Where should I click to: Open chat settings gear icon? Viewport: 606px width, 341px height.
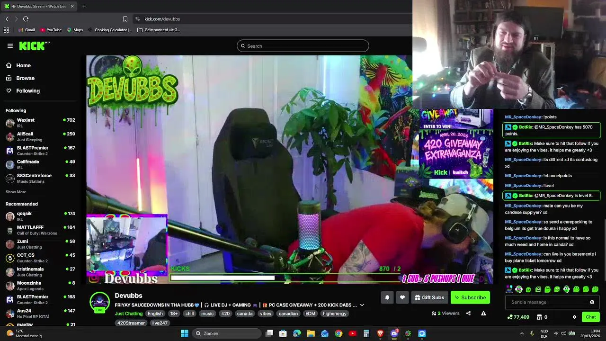pos(574,317)
